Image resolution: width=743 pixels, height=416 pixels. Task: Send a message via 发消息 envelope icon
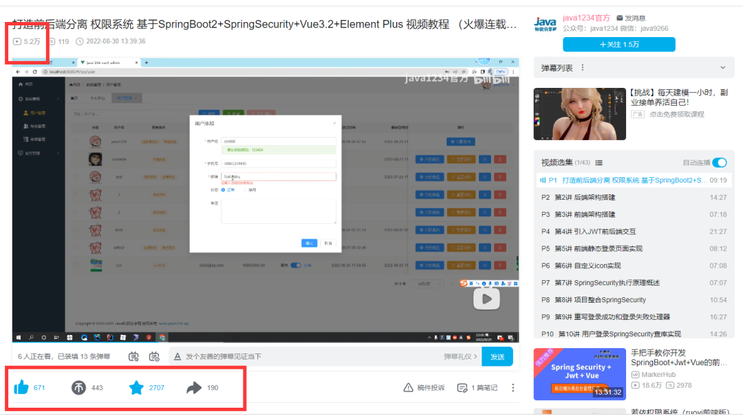(619, 18)
